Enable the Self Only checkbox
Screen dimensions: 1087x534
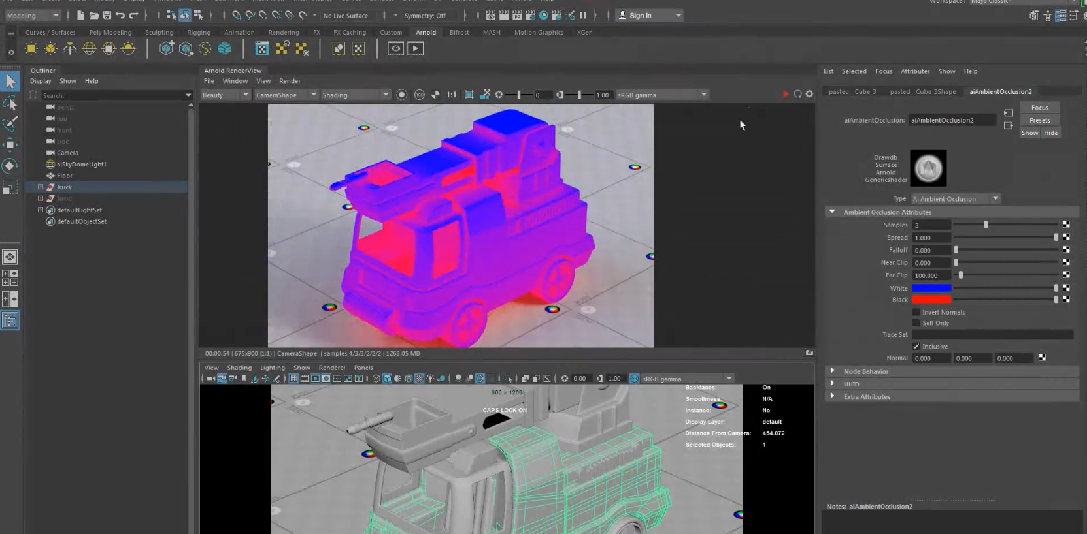pyautogui.click(x=916, y=323)
